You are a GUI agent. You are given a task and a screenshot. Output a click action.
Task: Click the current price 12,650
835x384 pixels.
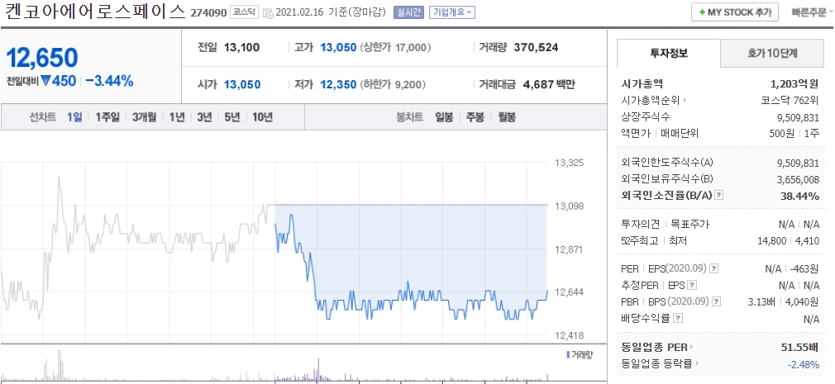tap(43, 58)
